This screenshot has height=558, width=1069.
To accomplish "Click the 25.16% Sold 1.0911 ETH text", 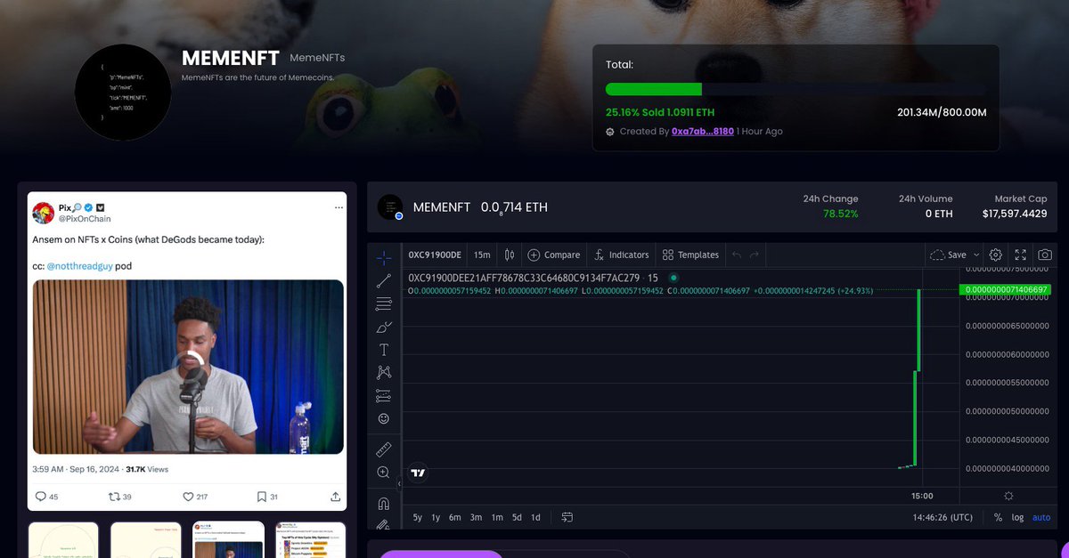I will pyautogui.click(x=660, y=112).
